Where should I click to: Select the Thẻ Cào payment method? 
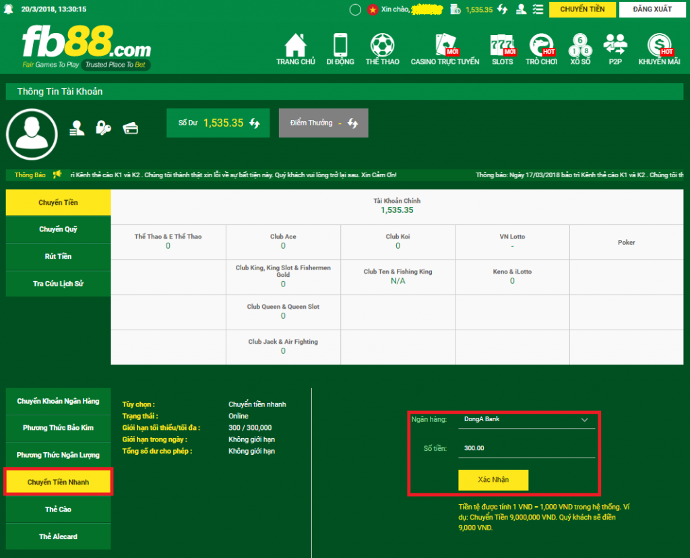pos(58,509)
